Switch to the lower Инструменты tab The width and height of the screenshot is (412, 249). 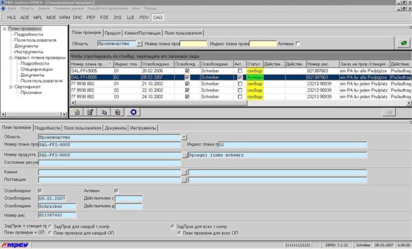pyautogui.click(x=143, y=128)
